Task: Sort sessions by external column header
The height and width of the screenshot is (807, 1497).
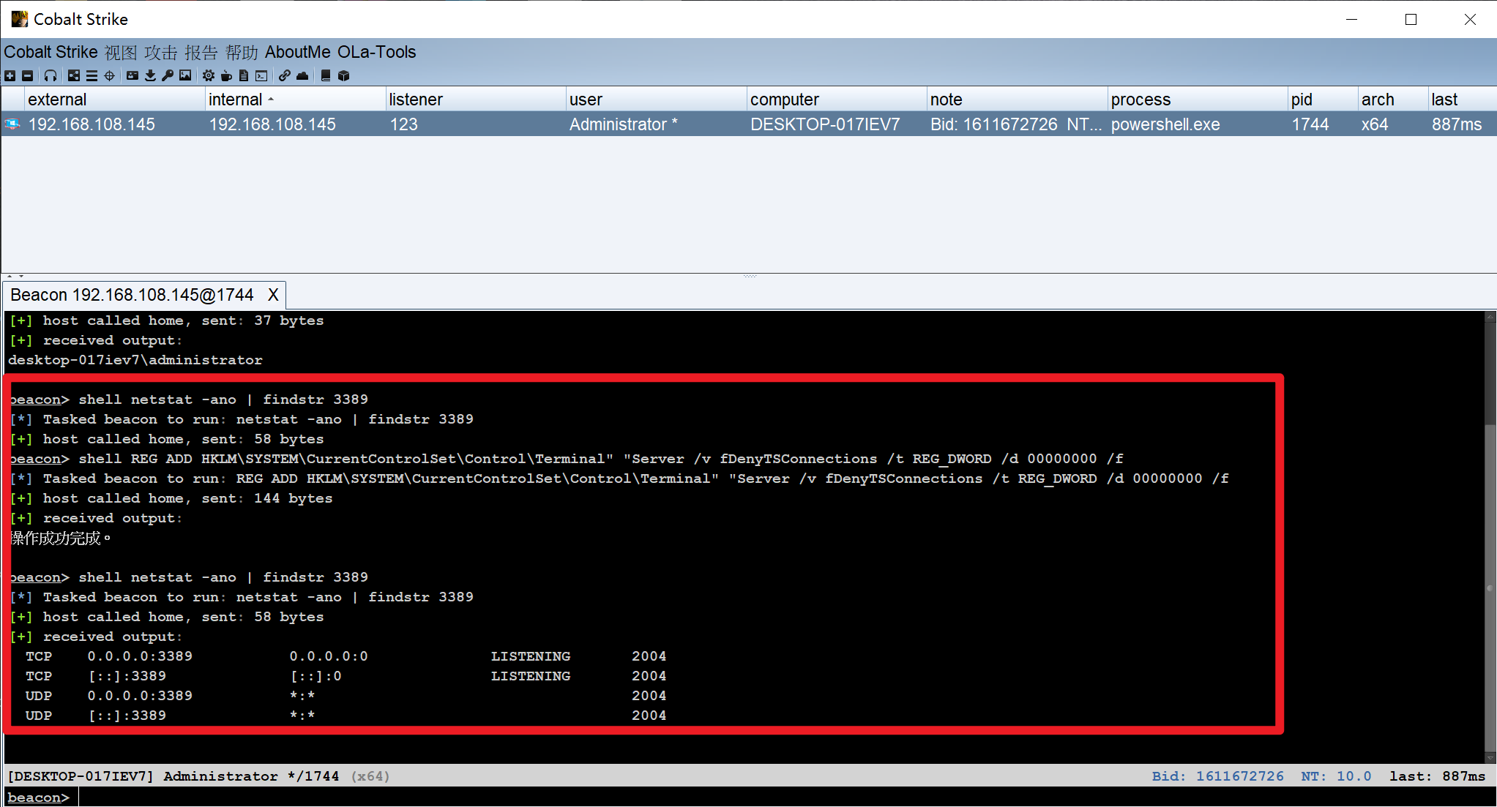Action: pyautogui.click(x=114, y=100)
